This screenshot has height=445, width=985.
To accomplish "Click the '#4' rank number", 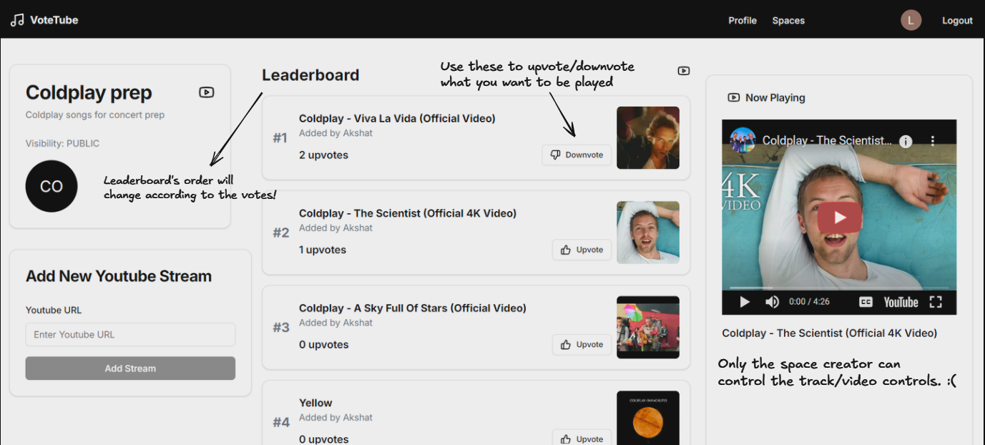I will pyautogui.click(x=281, y=422).
